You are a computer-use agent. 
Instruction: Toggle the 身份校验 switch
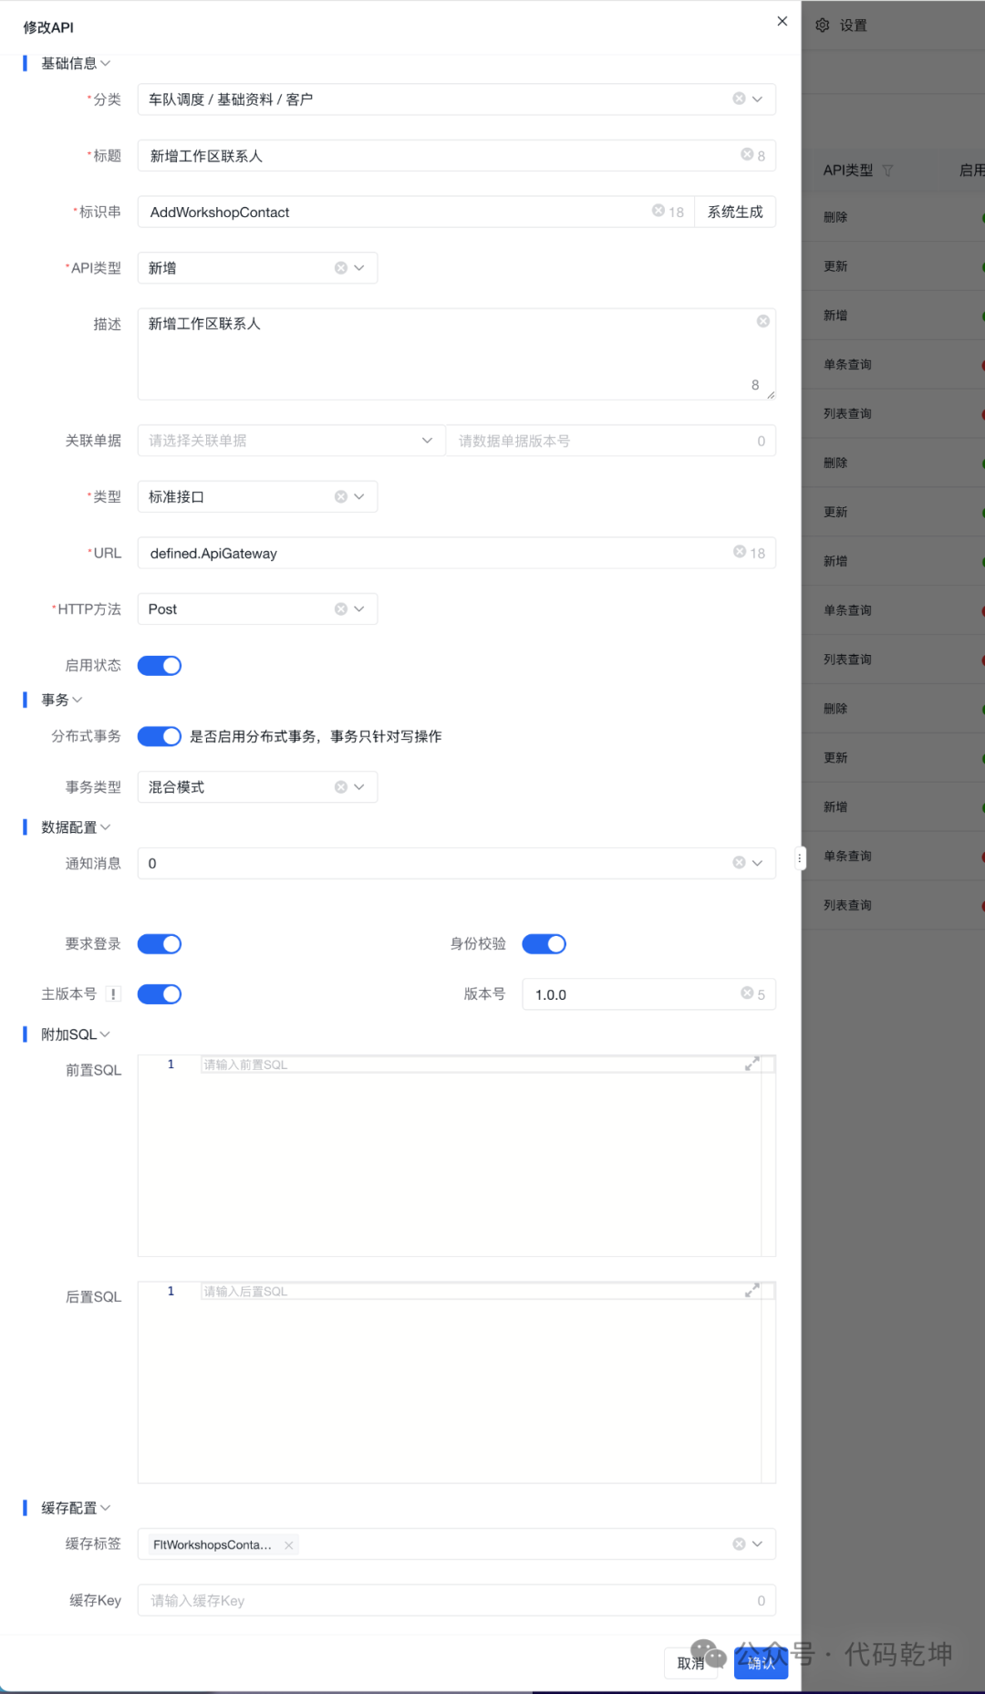point(544,944)
